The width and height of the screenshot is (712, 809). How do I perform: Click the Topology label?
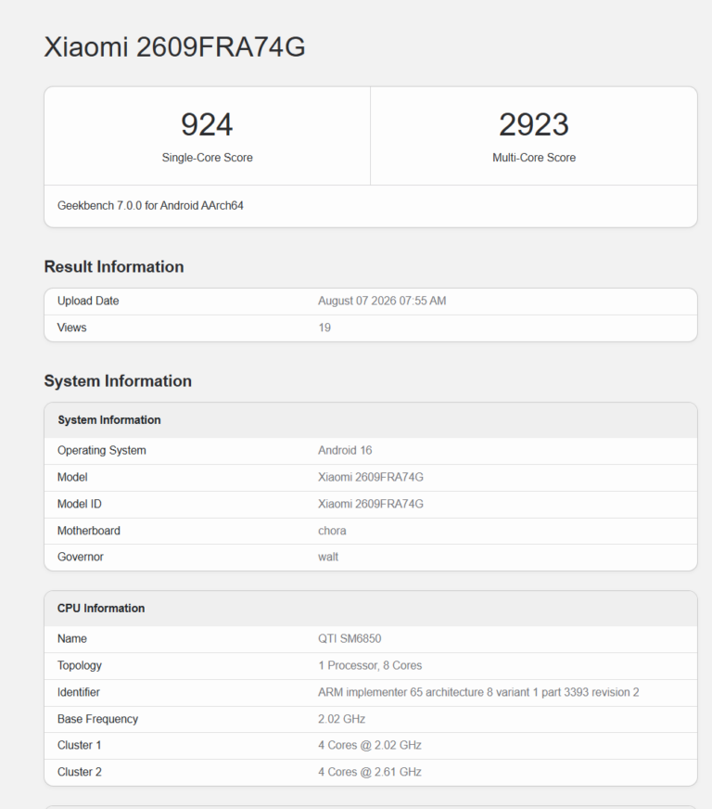tap(80, 665)
